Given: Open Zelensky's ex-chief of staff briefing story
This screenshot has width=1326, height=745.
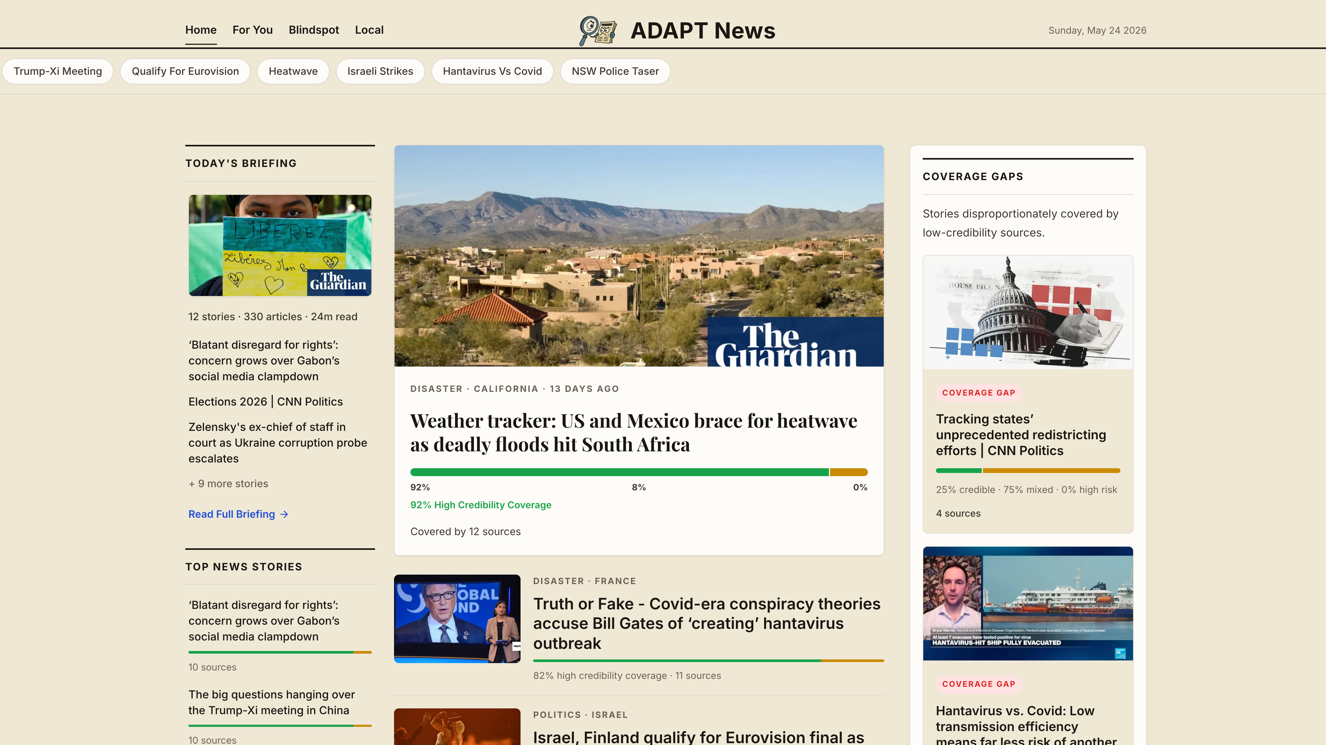Looking at the screenshot, I should 278,443.
